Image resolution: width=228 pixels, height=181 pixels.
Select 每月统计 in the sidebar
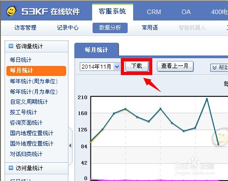point(36,70)
